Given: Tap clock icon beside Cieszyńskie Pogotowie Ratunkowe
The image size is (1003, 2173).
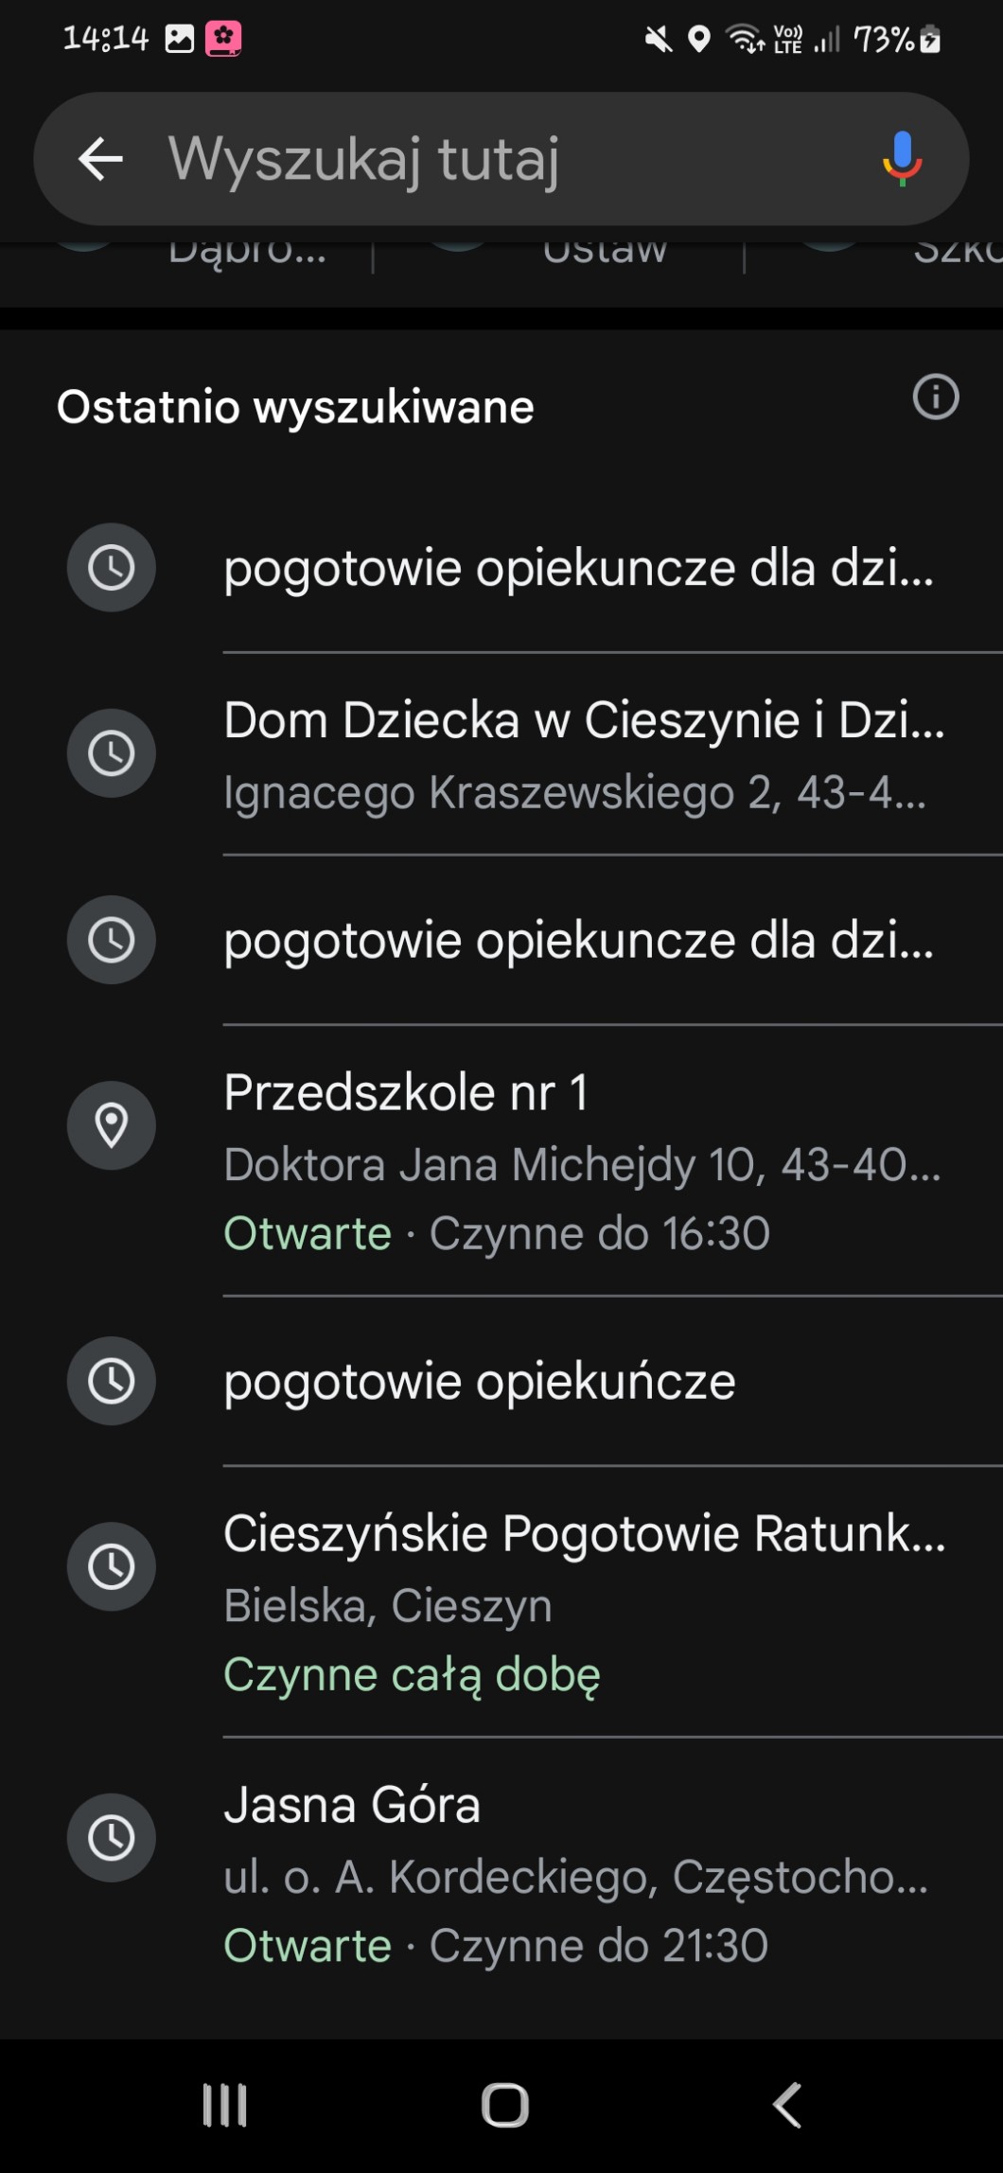Looking at the screenshot, I should [x=112, y=1566].
